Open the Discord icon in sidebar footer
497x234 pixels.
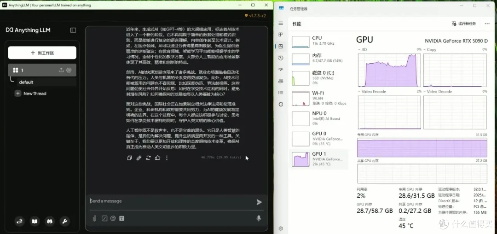tap(50, 221)
